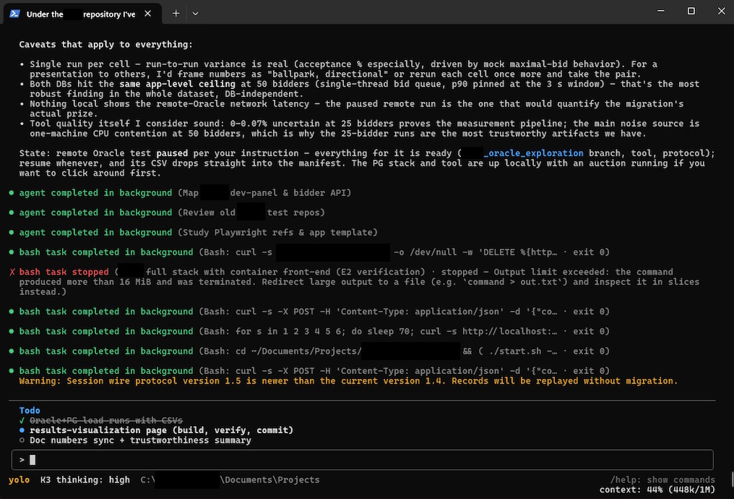Click the red X on stopped bash task
The width and height of the screenshot is (734, 499).
(x=12, y=272)
